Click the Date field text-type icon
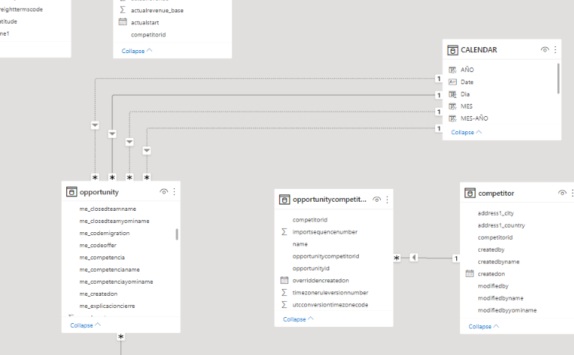This screenshot has width=574, height=355. click(x=453, y=82)
